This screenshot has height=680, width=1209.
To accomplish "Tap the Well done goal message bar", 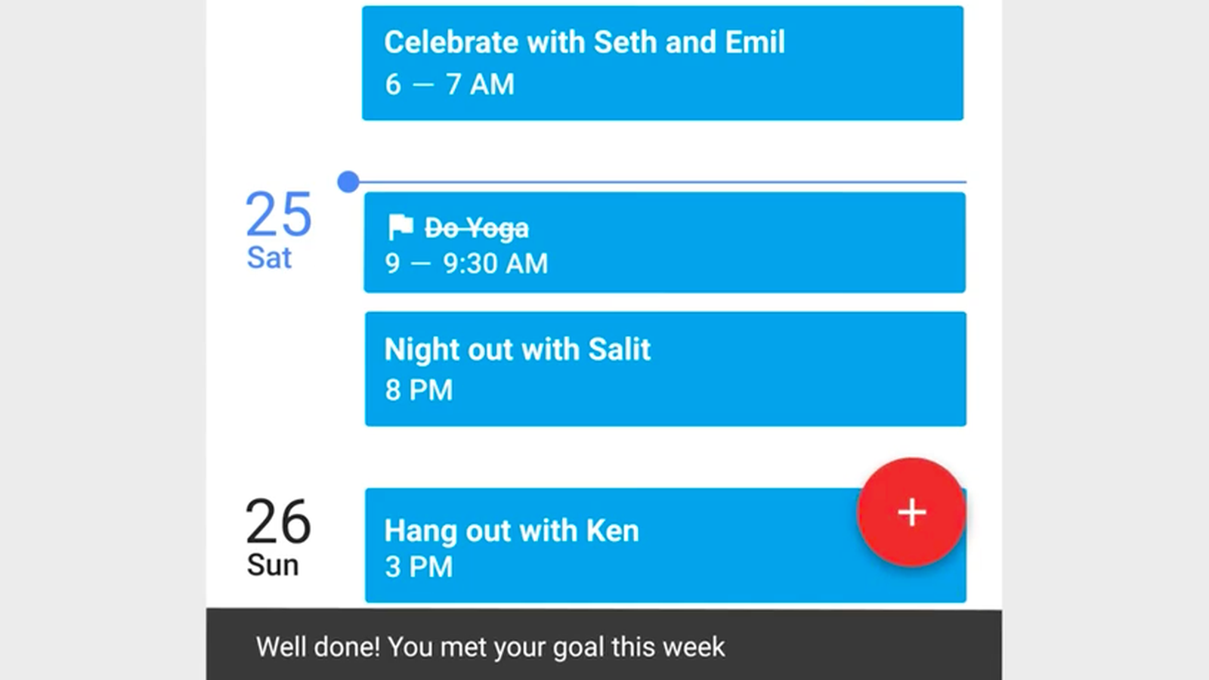I will 604,644.
